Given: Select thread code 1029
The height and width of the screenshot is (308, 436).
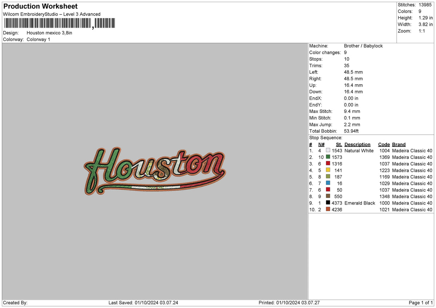Looking at the screenshot, I should (x=384, y=183).
